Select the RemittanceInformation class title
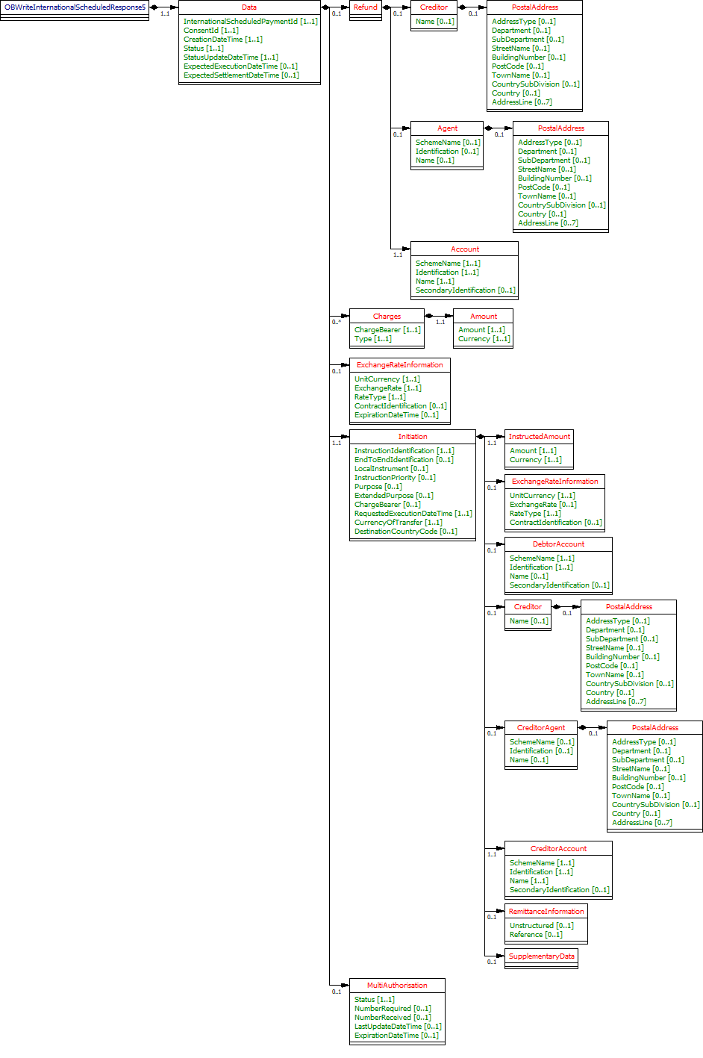This screenshot has height=1058, width=703. point(546,912)
